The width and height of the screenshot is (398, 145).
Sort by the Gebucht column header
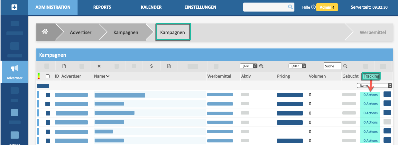pos(350,76)
